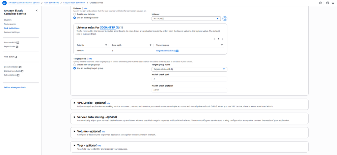Click external link icon beside 3000:HTTP
This screenshot has height=155, width=337.
point(117,28)
